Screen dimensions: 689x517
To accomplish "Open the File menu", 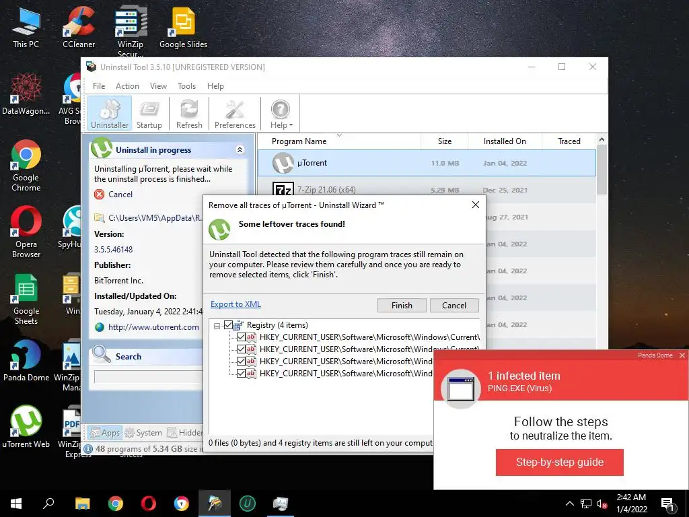I will coord(99,86).
